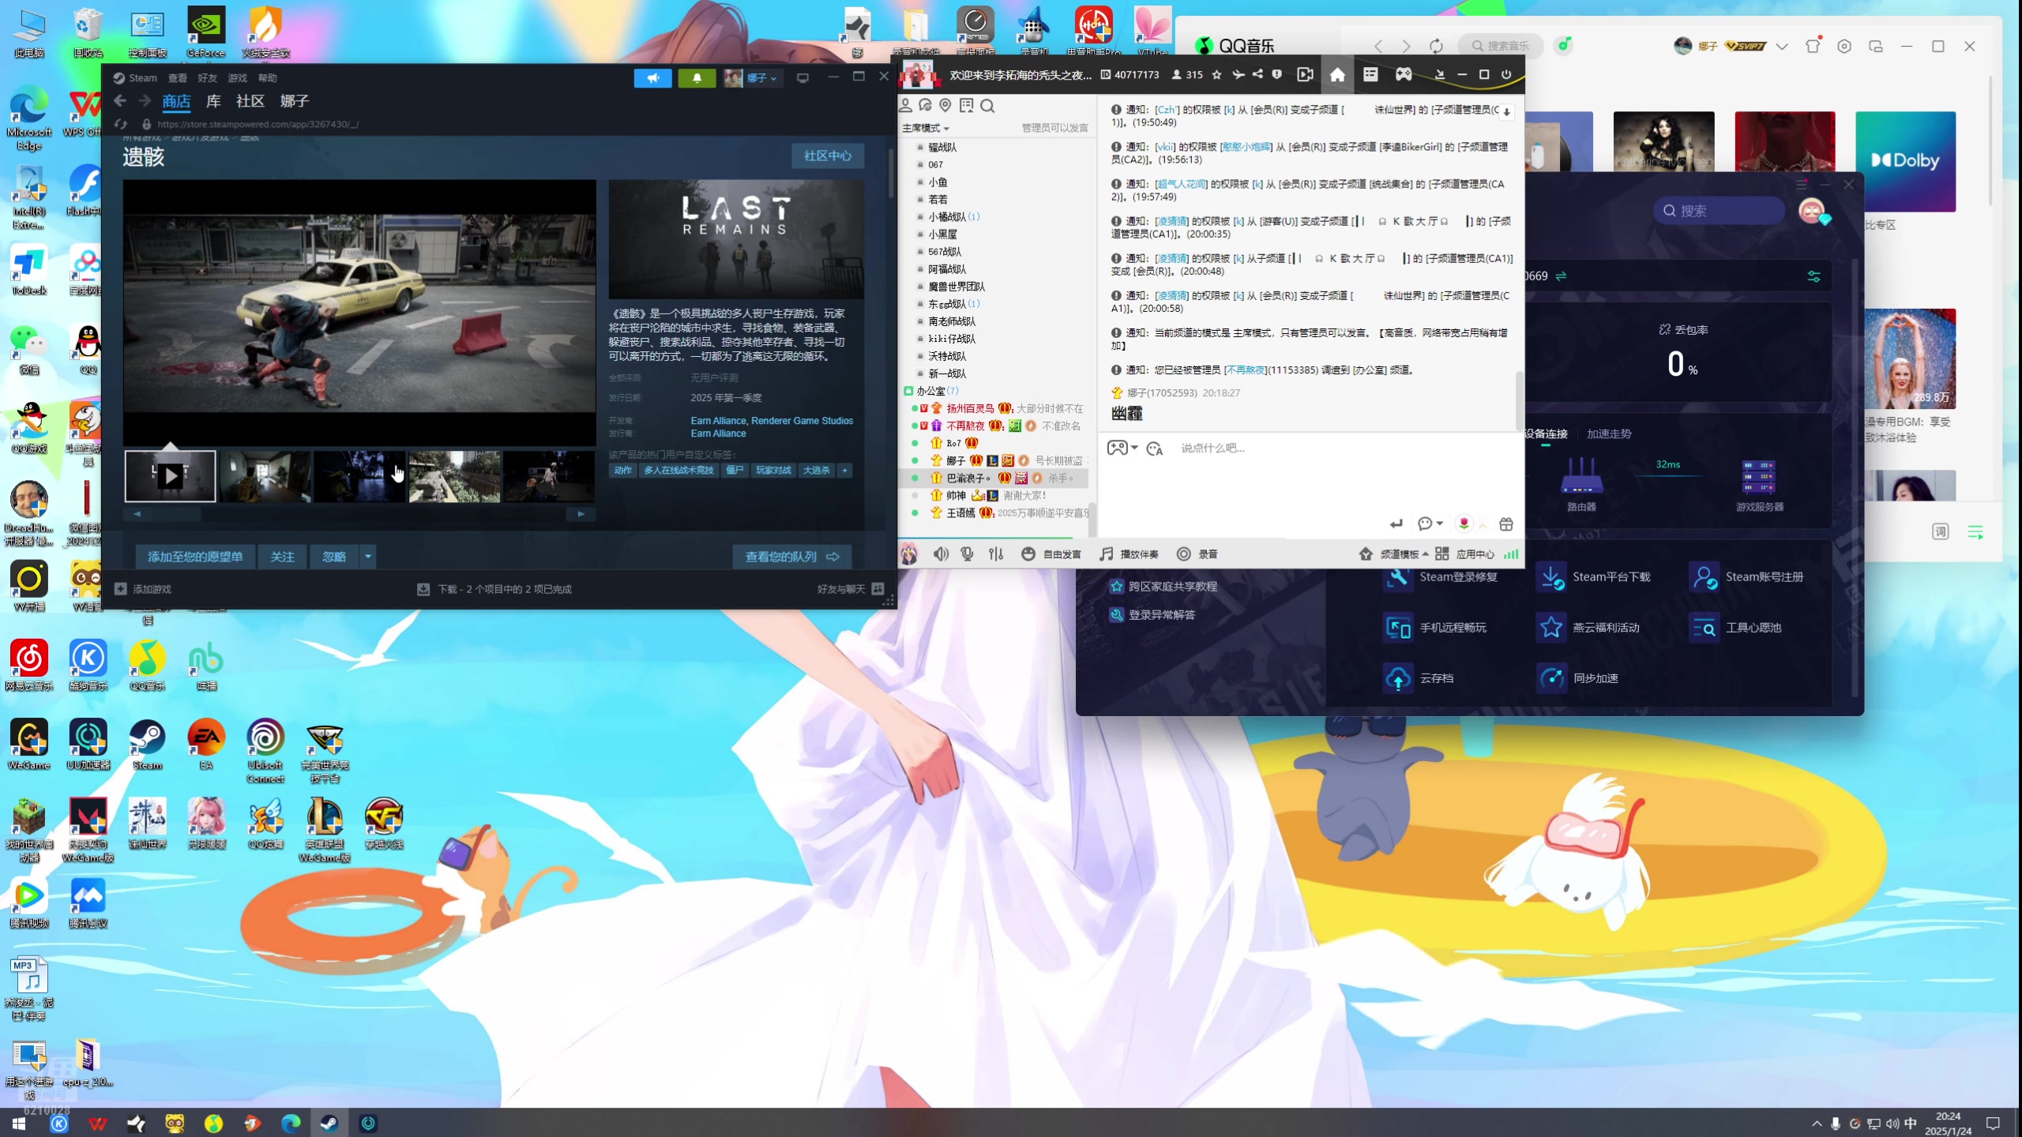Expand QQ Music account menu chevron
Screen dimensions: 2022x1137
tap(1782, 46)
